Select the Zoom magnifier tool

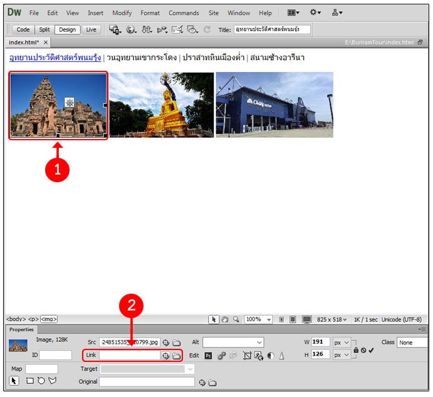pyautogui.click(x=236, y=319)
